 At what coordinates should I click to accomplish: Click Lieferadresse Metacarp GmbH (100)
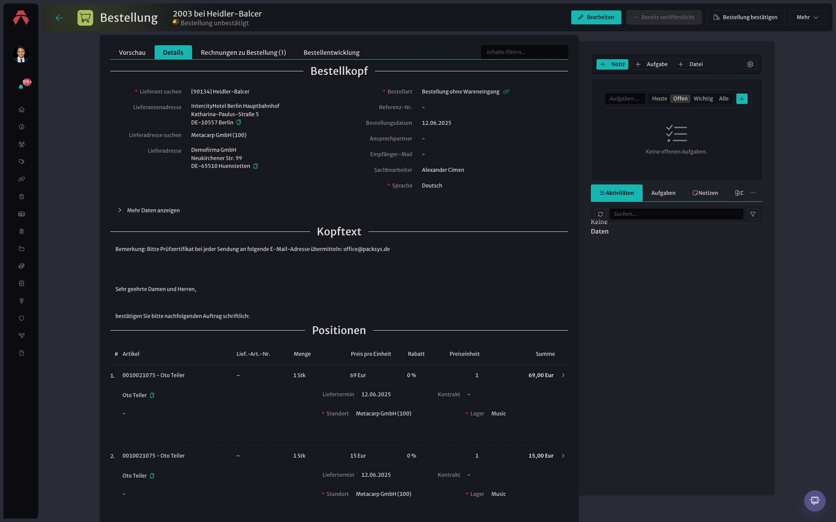point(219,135)
